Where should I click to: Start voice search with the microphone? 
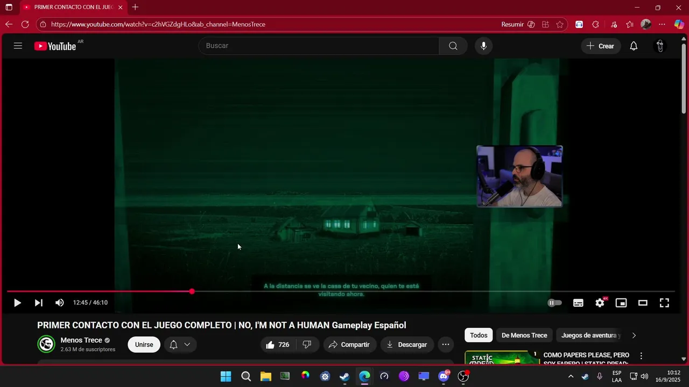click(x=483, y=46)
